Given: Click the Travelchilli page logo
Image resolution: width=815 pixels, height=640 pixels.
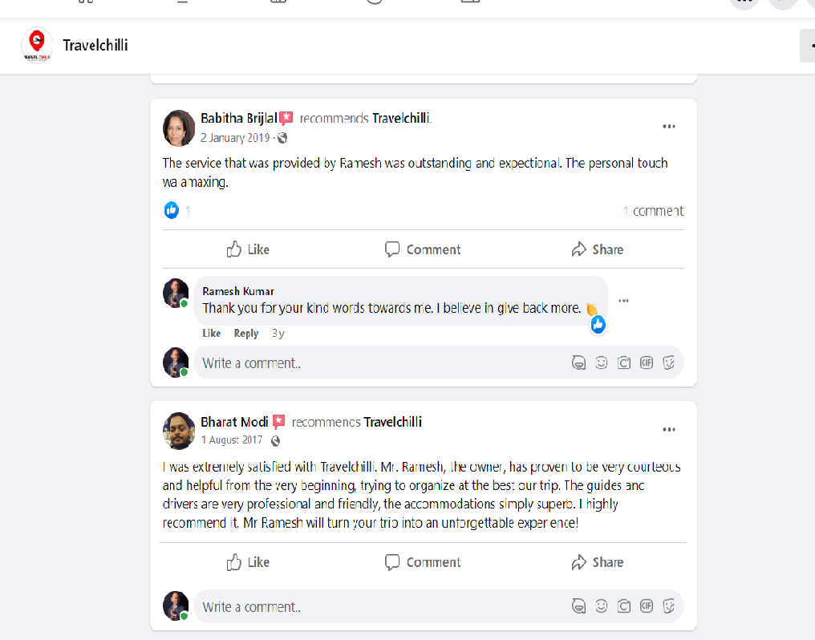Looking at the screenshot, I should click(x=37, y=46).
